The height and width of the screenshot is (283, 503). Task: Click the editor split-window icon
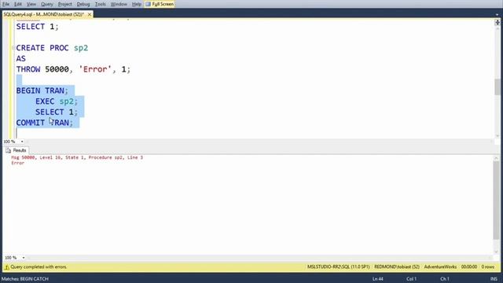(x=497, y=22)
